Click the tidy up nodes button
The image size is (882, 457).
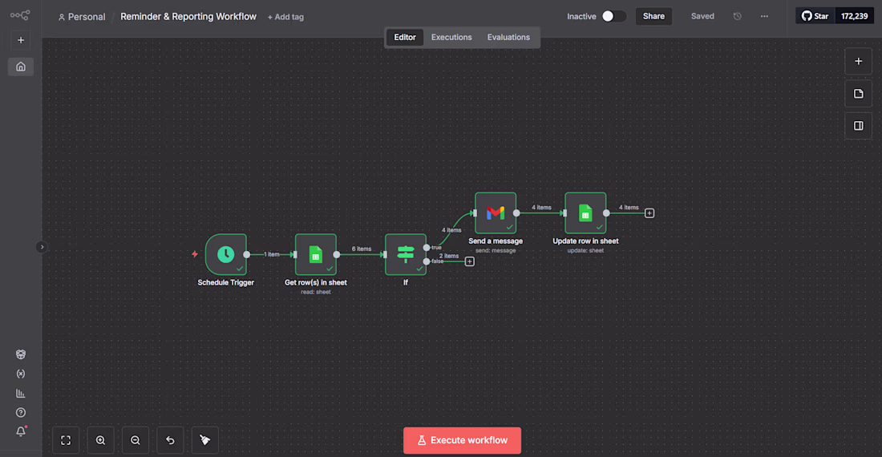point(205,440)
